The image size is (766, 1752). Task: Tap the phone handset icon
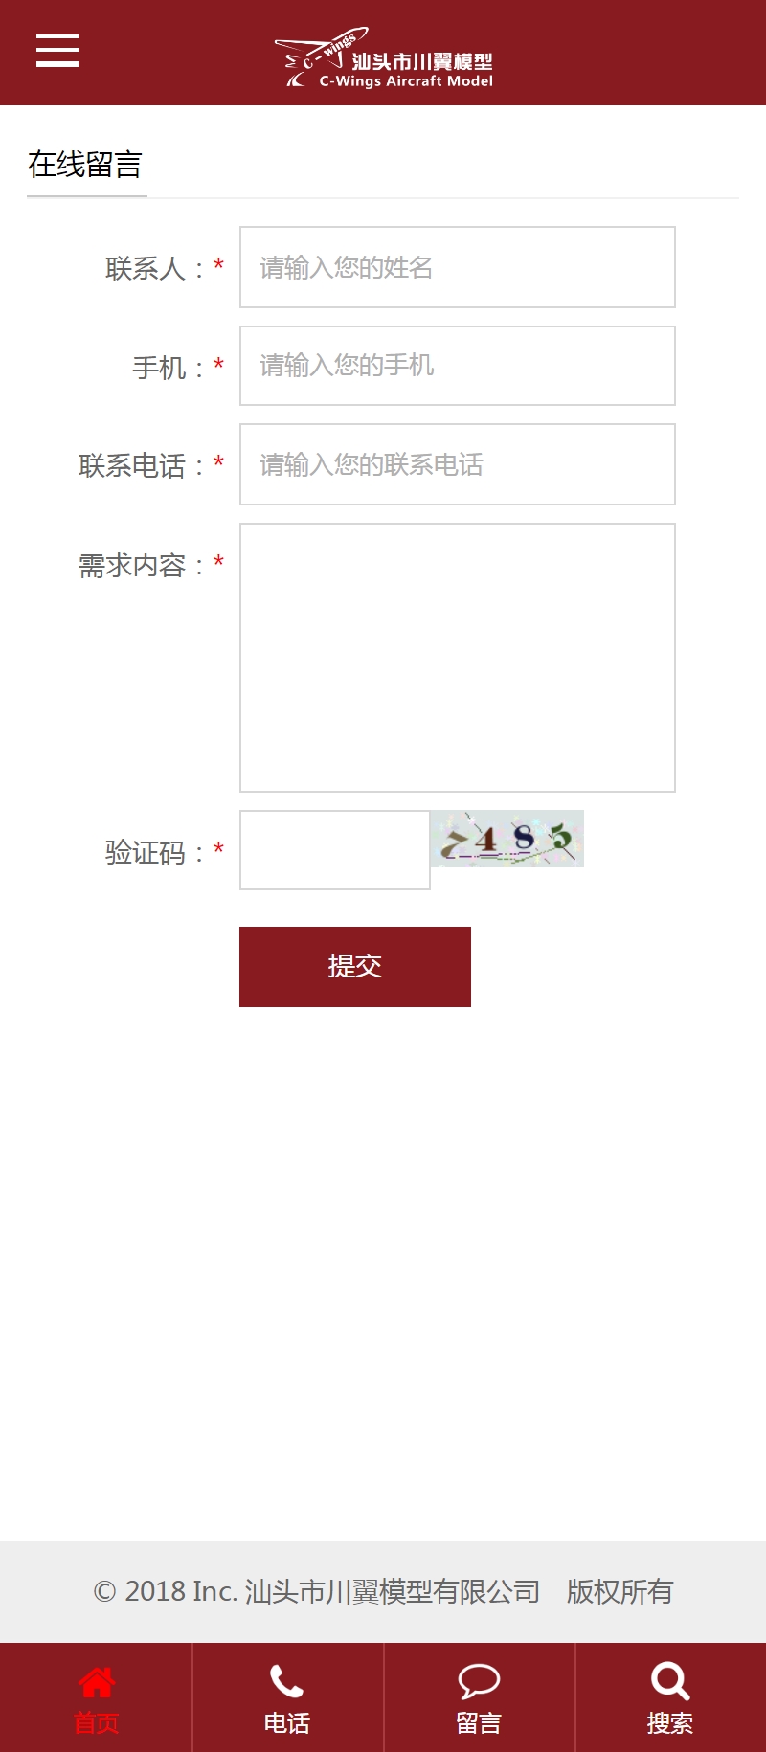[x=287, y=1681]
